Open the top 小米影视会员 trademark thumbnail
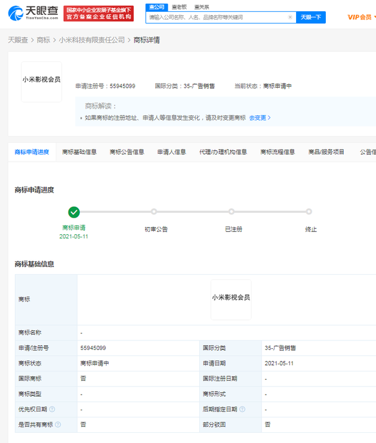 click(42, 82)
